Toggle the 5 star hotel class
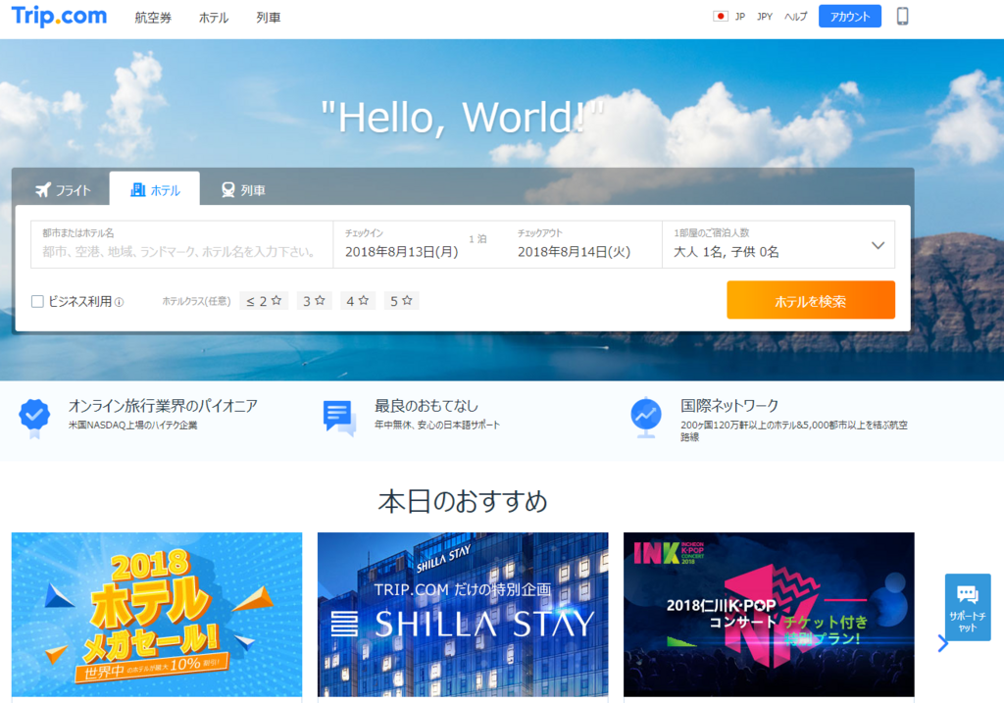 (x=401, y=301)
